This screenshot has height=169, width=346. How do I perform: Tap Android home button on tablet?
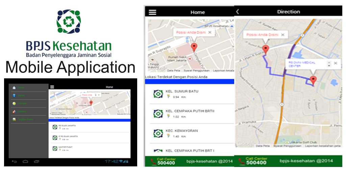[x=25, y=162]
